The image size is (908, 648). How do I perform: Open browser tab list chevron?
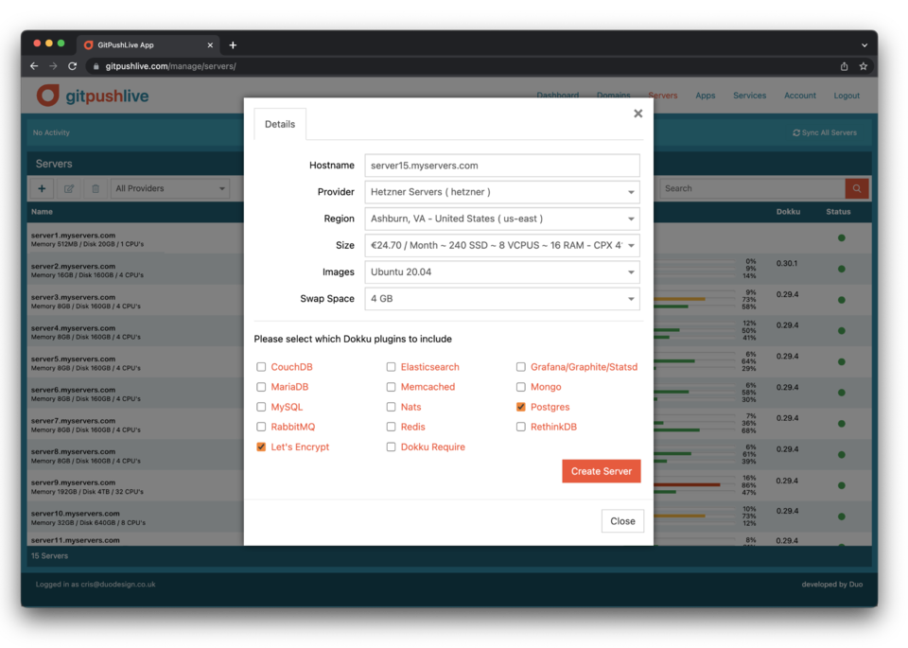864,45
